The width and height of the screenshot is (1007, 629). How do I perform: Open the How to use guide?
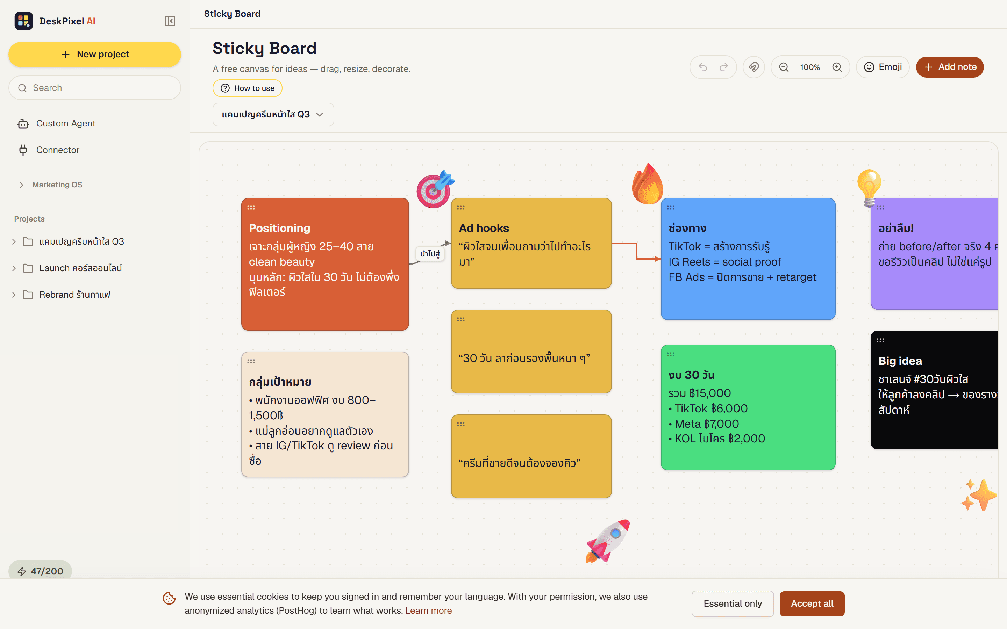[x=248, y=88]
